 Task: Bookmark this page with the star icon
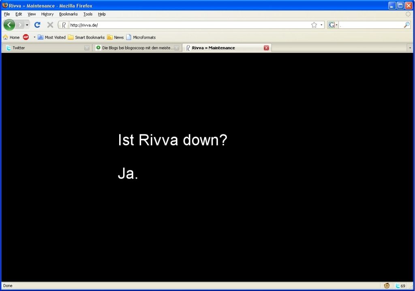coord(314,25)
